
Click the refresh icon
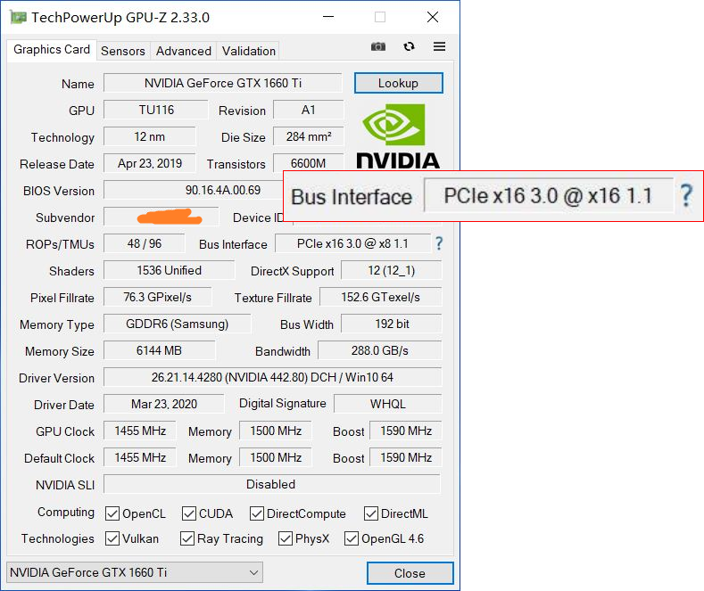point(409,46)
